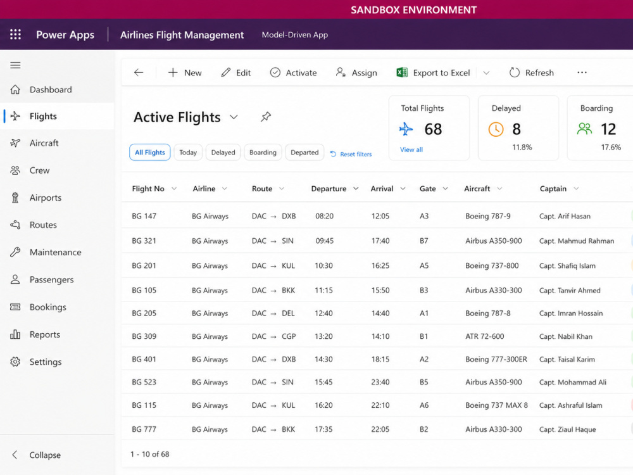Select the All Flights filter chip

[x=150, y=152]
